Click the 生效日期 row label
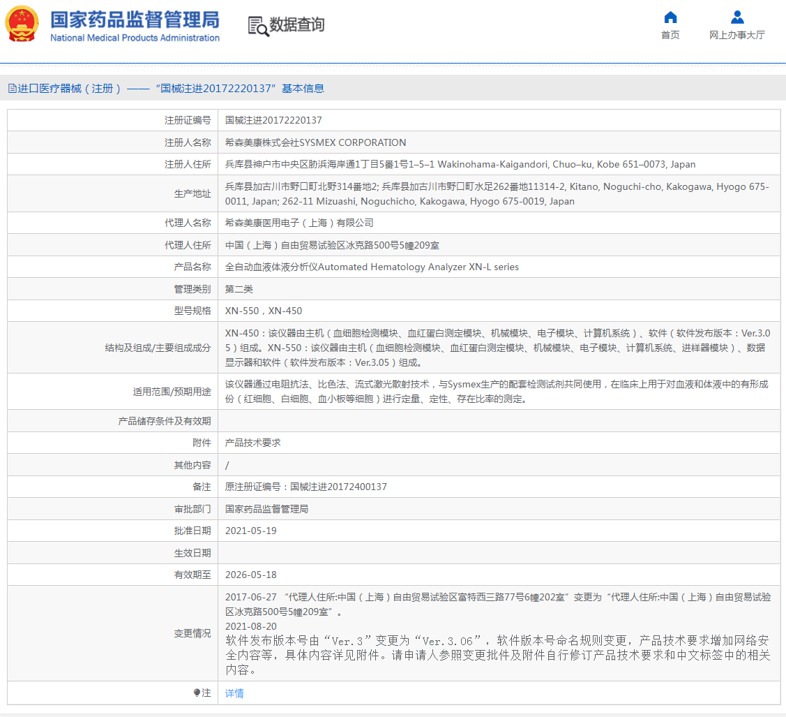This screenshot has width=786, height=717. [x=192, y=553]
